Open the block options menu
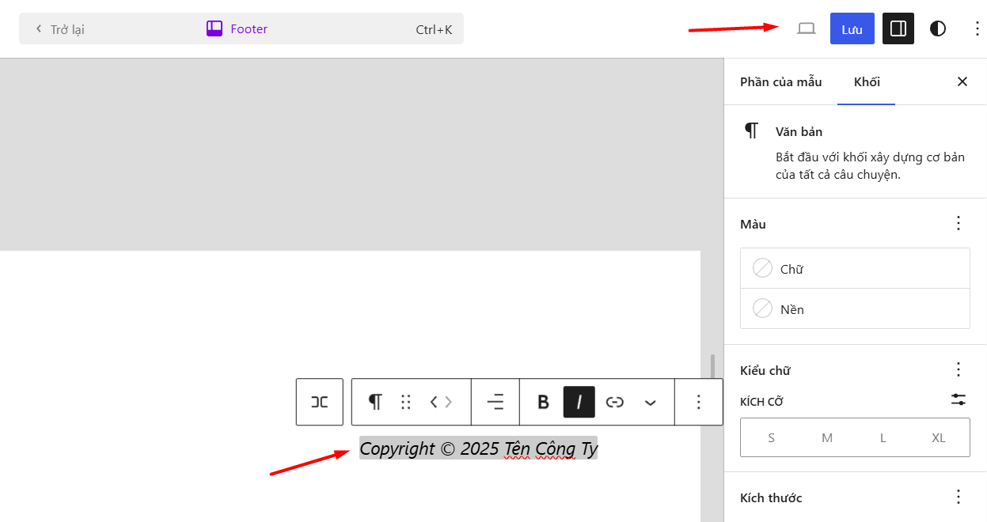Screen dimensions: 987x522 (698, 402)
